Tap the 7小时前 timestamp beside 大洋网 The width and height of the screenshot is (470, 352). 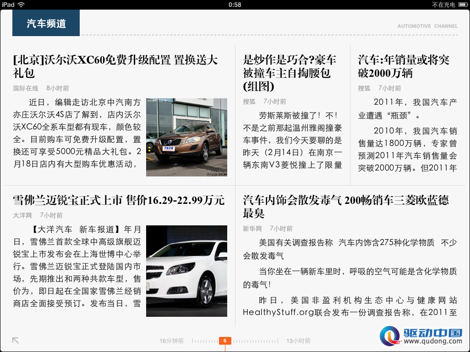pos(51,215)
